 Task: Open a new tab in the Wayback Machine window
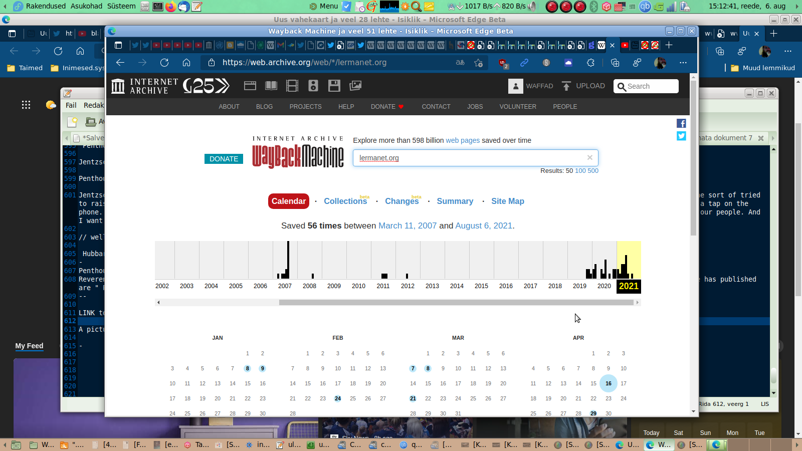click(669, 45)
